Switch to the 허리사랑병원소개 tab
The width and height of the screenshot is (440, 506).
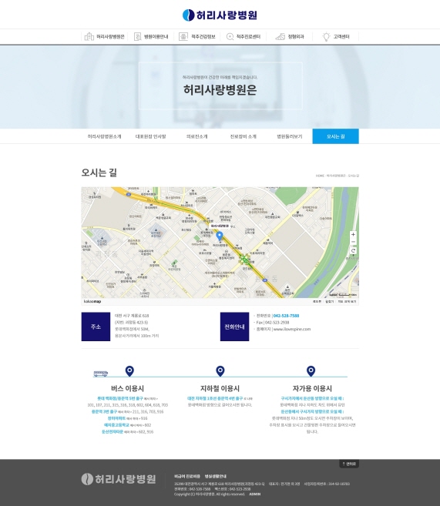[104, 136]
